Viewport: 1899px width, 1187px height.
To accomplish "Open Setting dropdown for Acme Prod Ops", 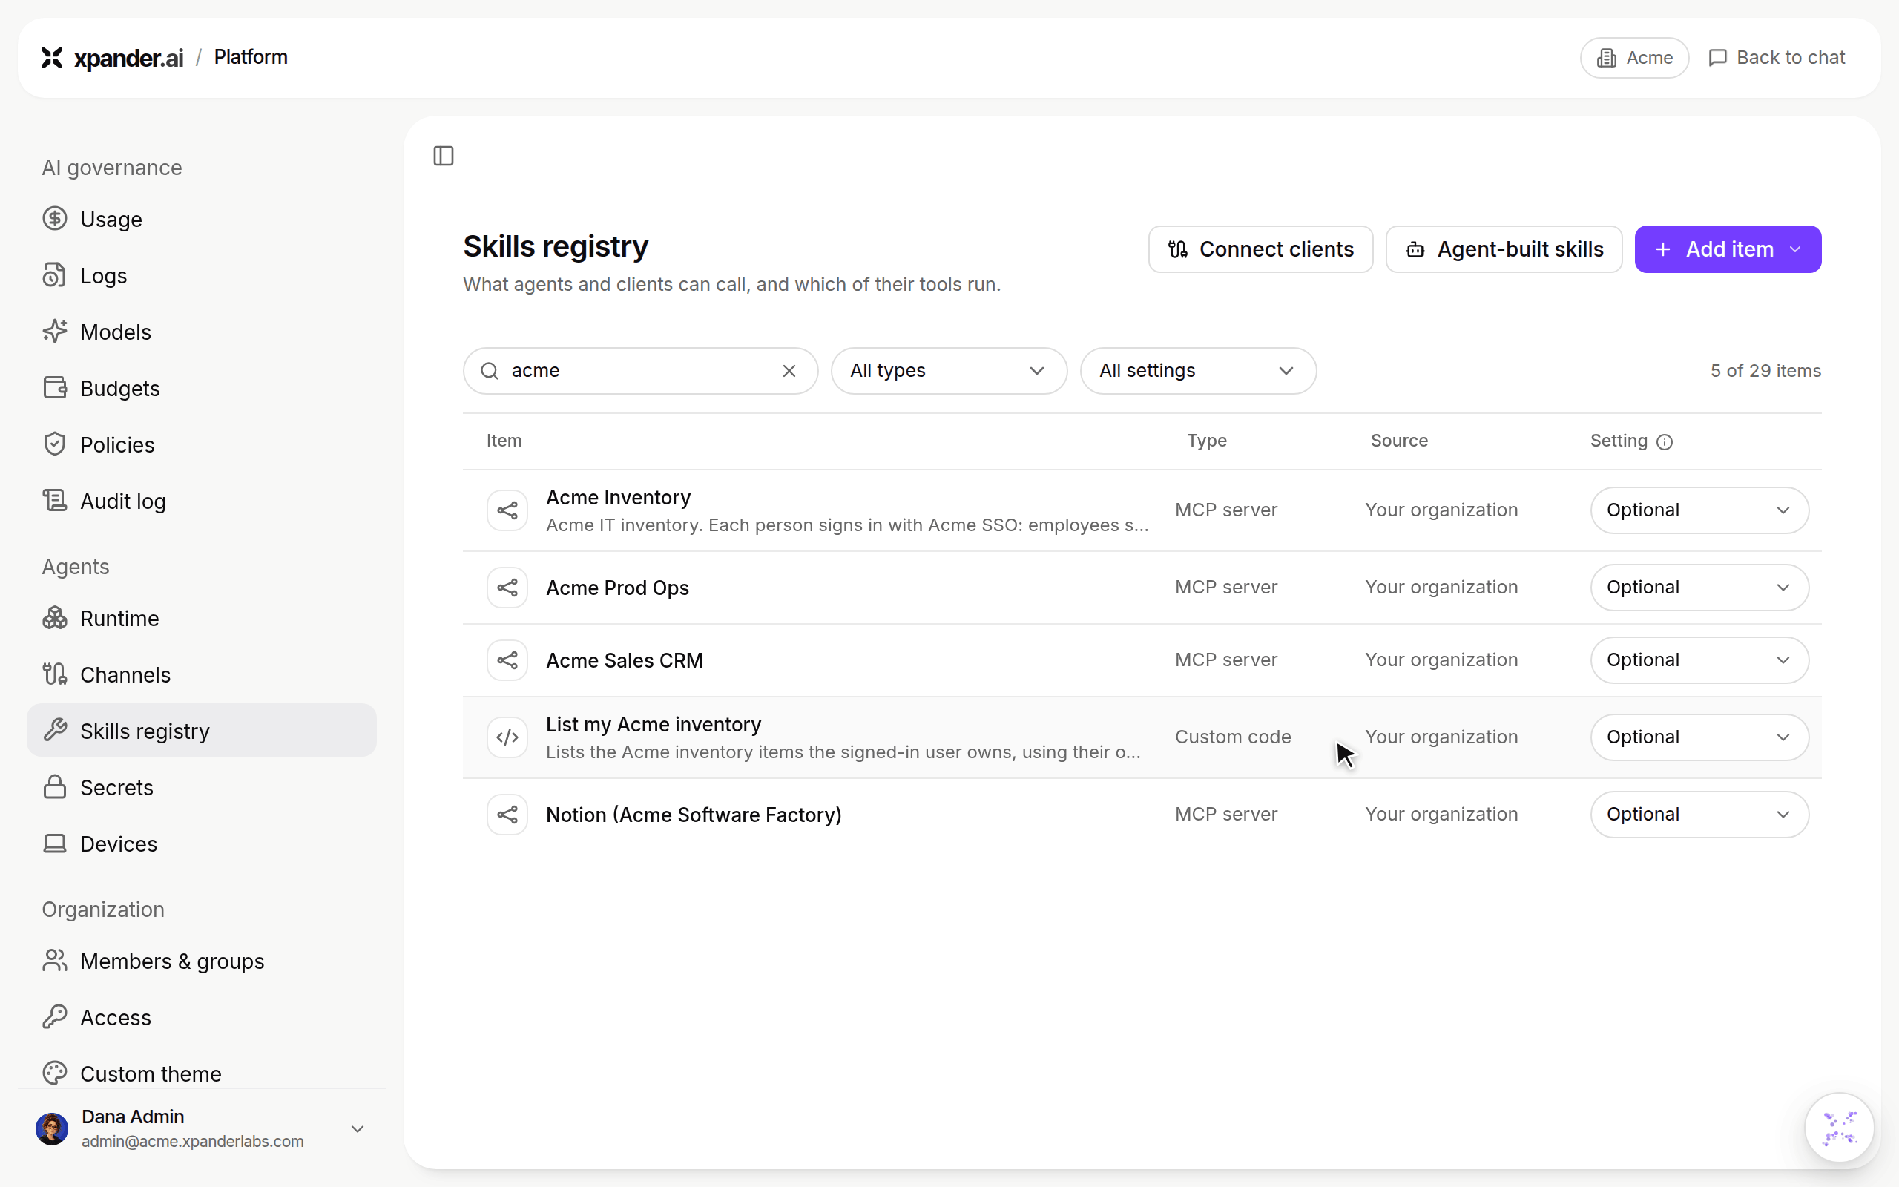I will pyautogui.click(x=1699, y=588).
